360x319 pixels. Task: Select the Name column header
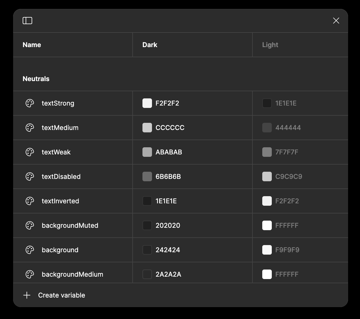pos(32,45)
